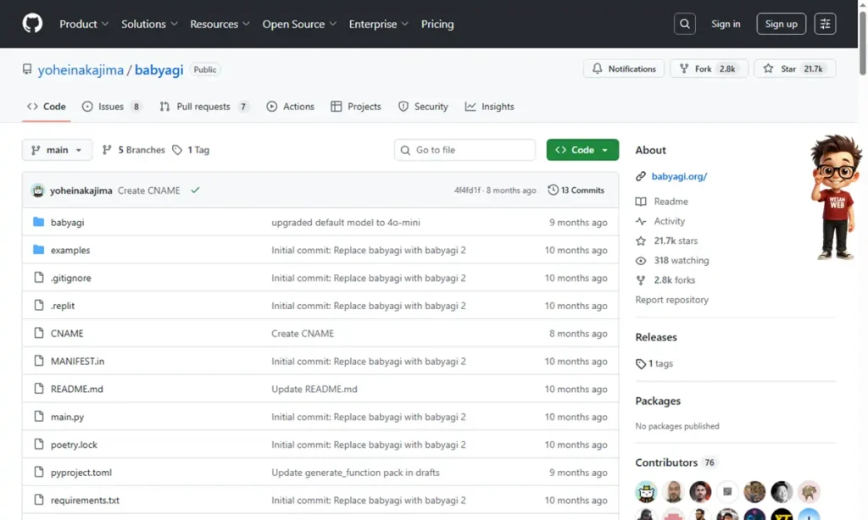Screen dimensions: 868x520
Task: Click the file icon beside pyproject.toml
Action: (x=38, y=472)
